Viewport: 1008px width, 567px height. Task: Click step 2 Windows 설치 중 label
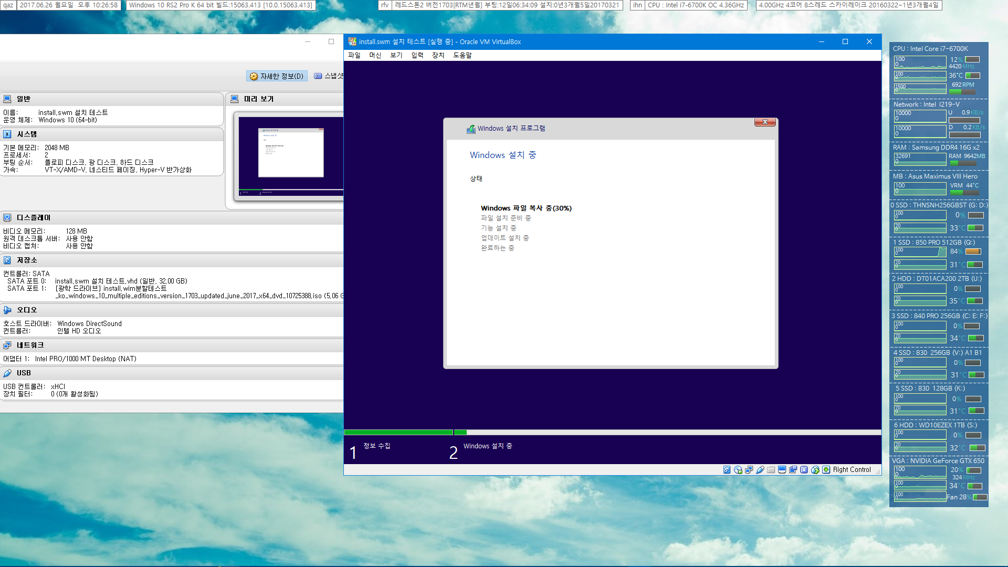[x=488, y=446]
